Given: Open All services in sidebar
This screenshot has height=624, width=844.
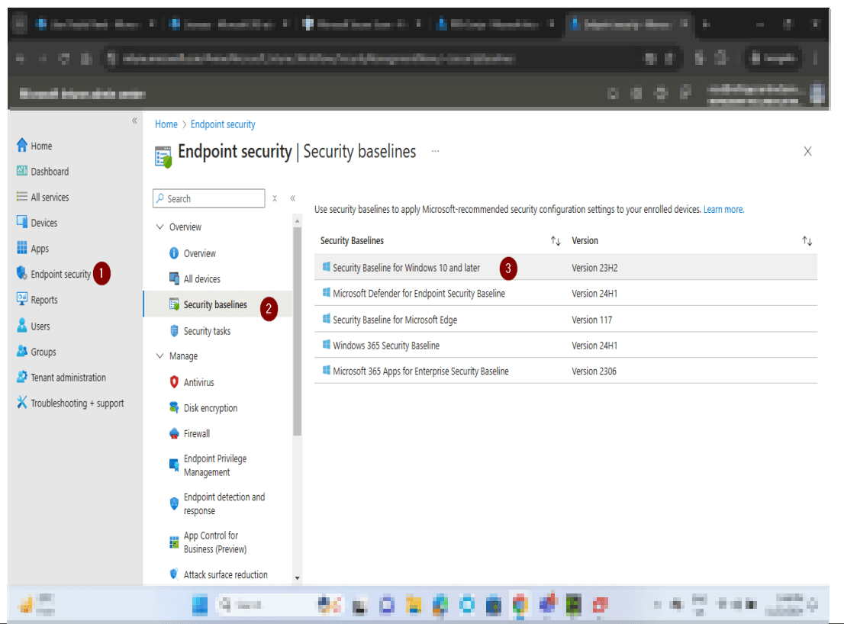Looking at the screenshot, I should (43, 197).
